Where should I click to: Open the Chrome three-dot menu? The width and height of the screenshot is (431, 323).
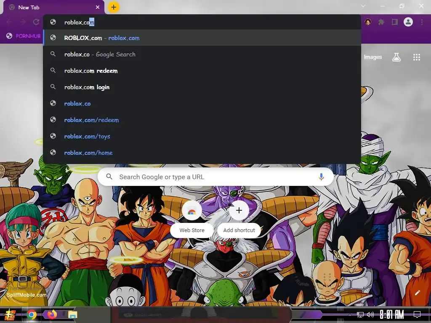(422, 22)
